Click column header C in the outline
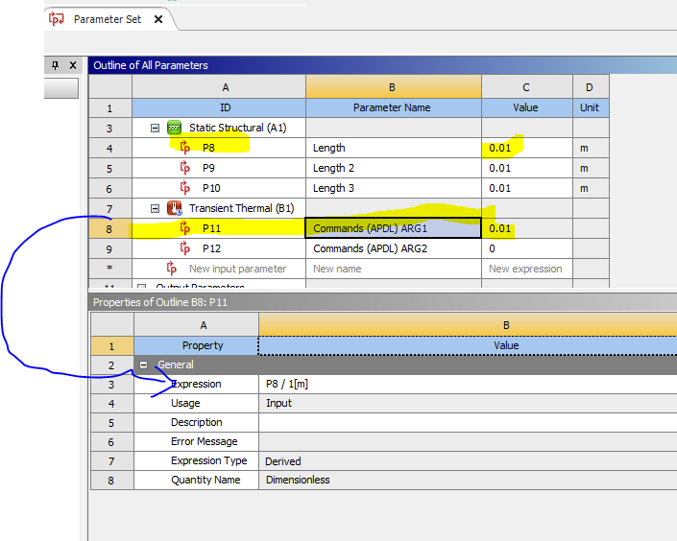The height and width of the screenshot is (541, 677). (x=527, y=87)
